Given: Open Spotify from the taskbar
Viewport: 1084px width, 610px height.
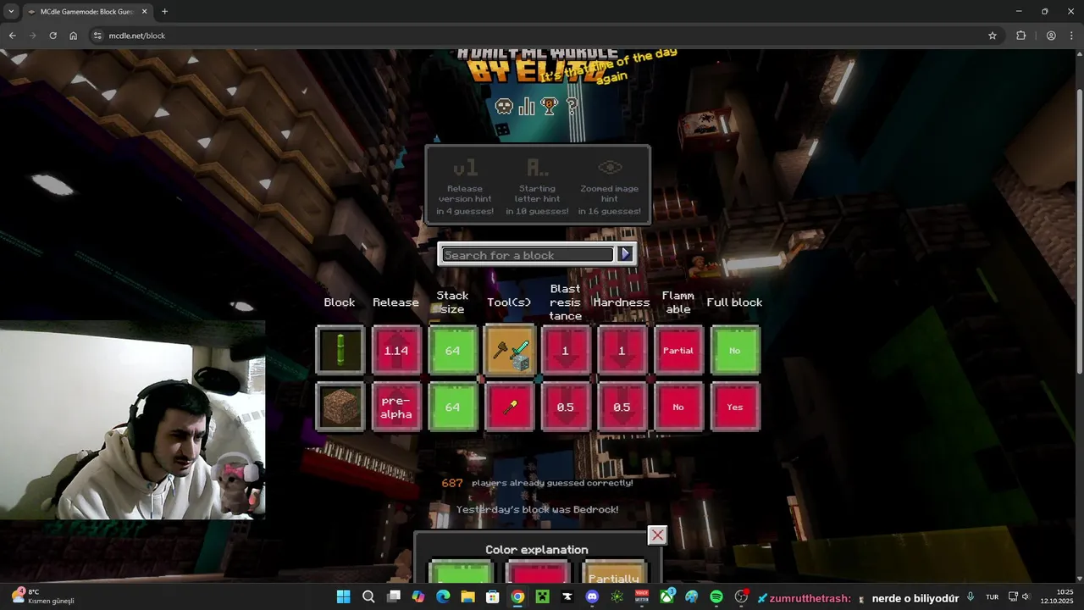Looking at the screenshot, I should click(716, 596).
